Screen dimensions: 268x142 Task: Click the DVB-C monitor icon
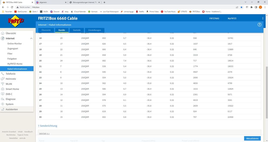pyautogui.click(x=3, y=94)
